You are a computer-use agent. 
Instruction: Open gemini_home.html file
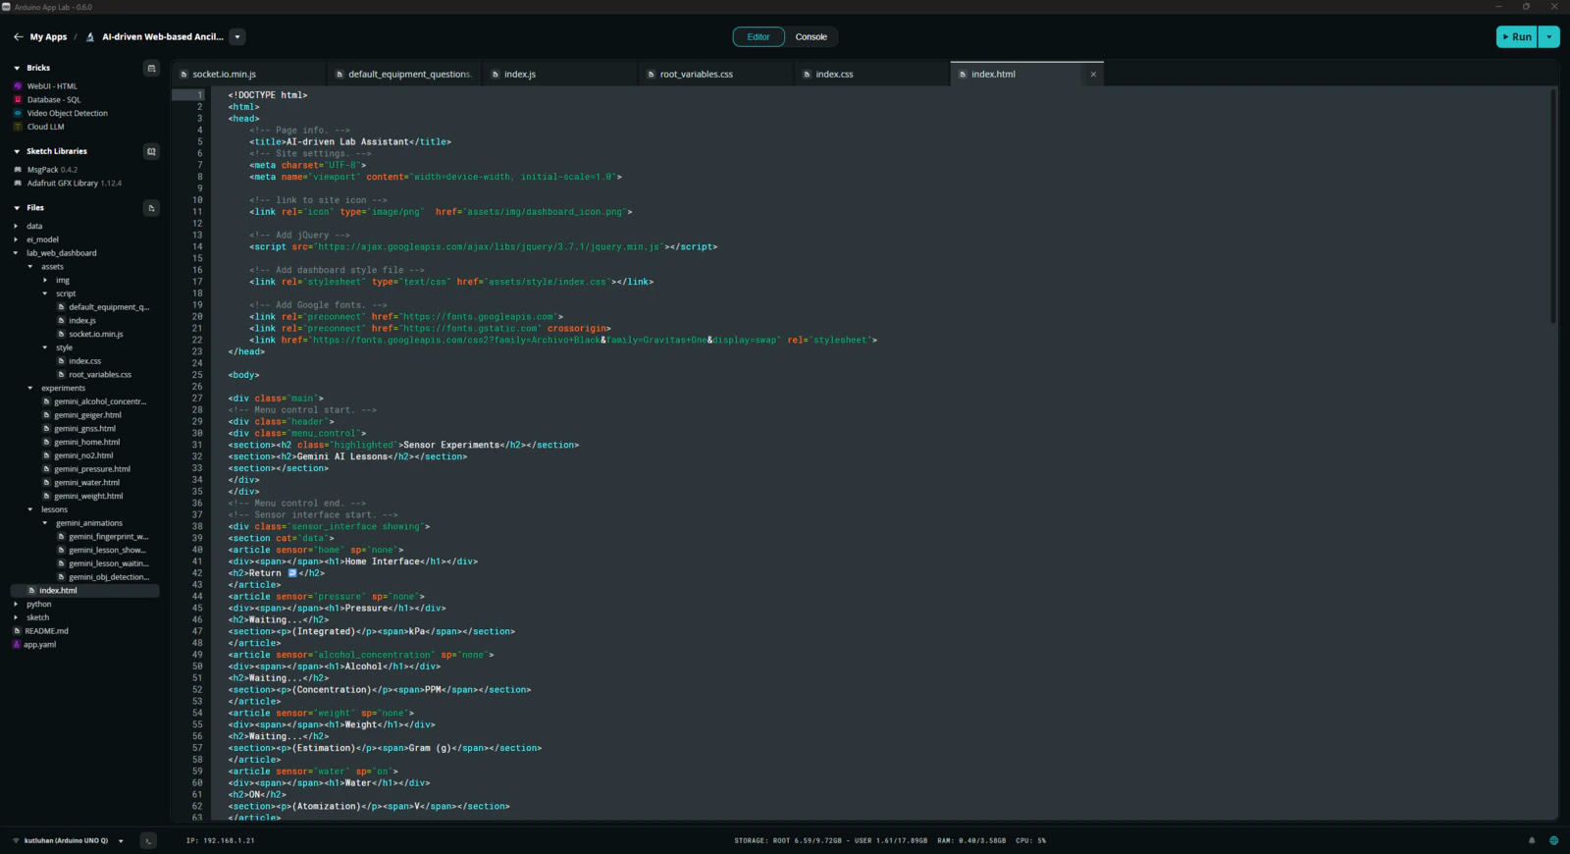pos(81,443)
